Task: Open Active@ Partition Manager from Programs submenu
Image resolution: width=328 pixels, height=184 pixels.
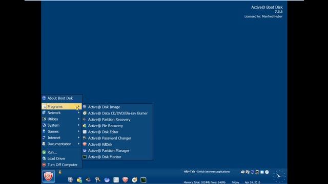Action: tap(117, 151)
